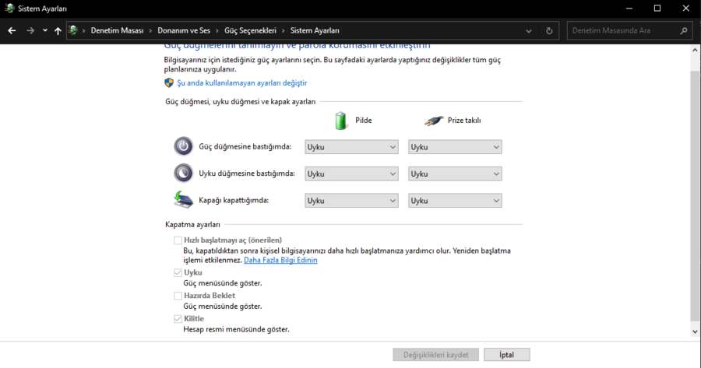
Task: Toggle the Kilitle checkbox
Action: (178, 319)
